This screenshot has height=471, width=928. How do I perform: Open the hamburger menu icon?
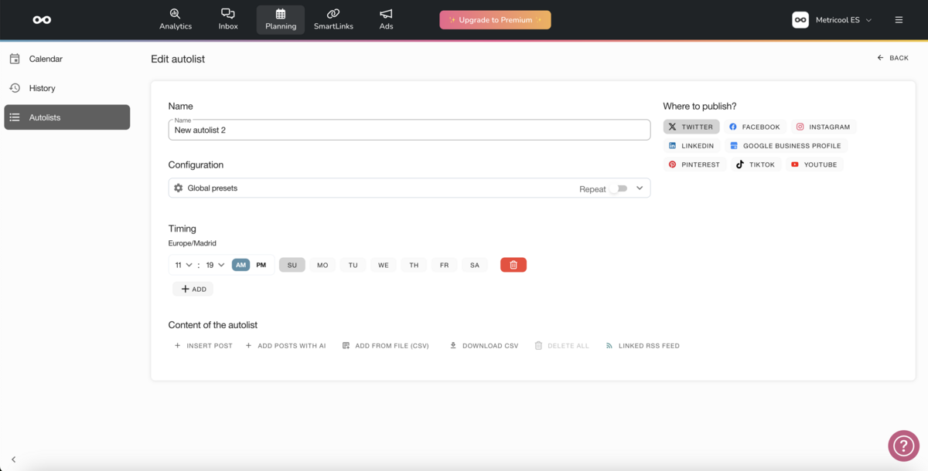[x=899, y=20]
